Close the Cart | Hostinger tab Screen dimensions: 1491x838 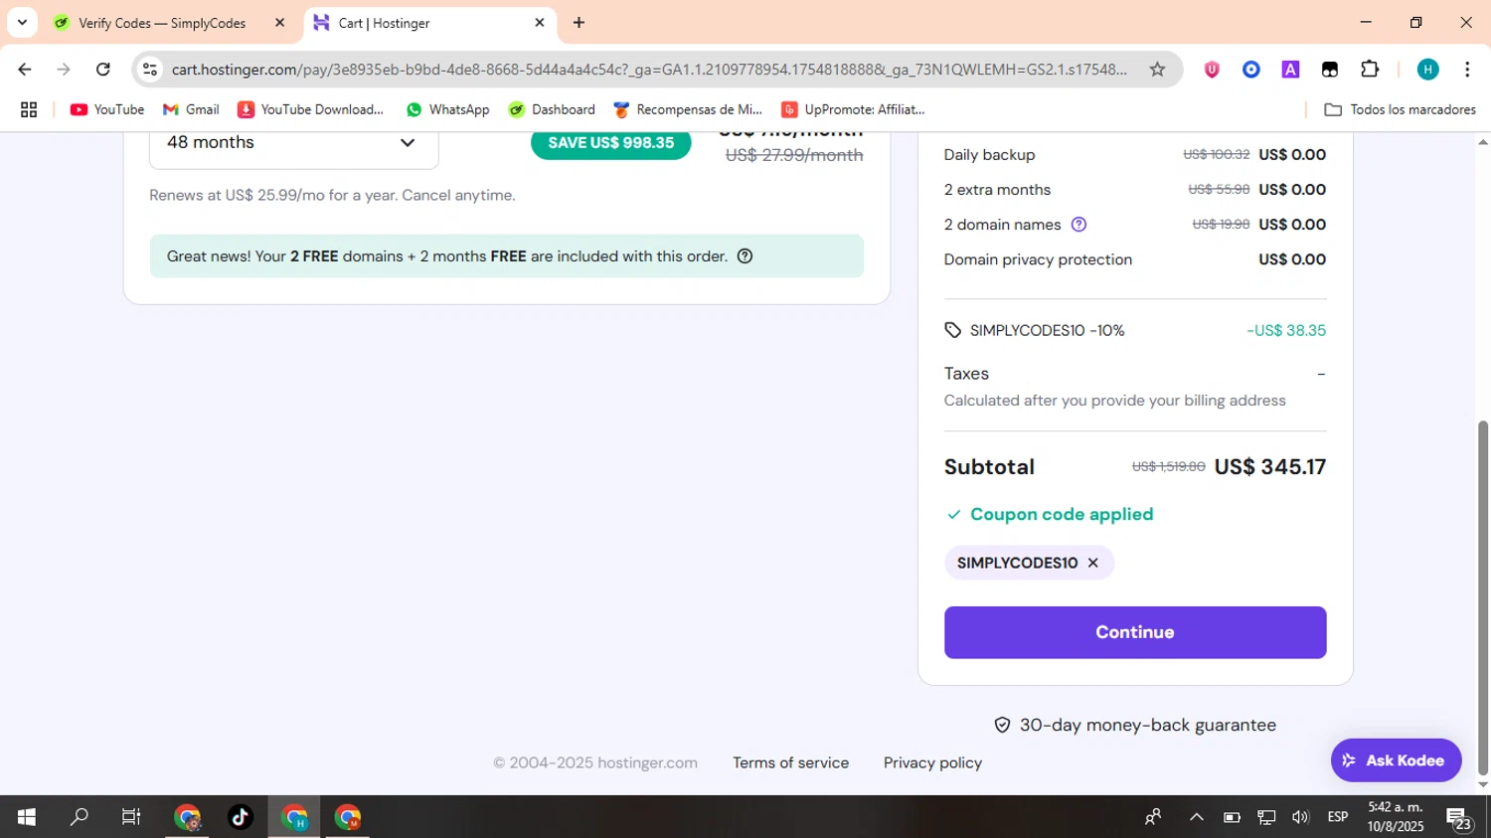click(x=540, y=23)
